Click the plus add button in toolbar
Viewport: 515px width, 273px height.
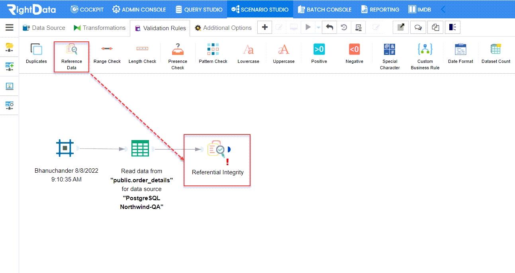(x=264, y=27)
